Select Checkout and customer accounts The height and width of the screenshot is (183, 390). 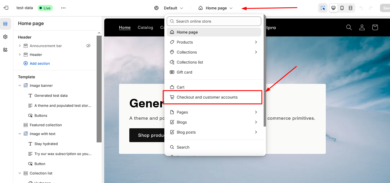click(x=214, y=97)
